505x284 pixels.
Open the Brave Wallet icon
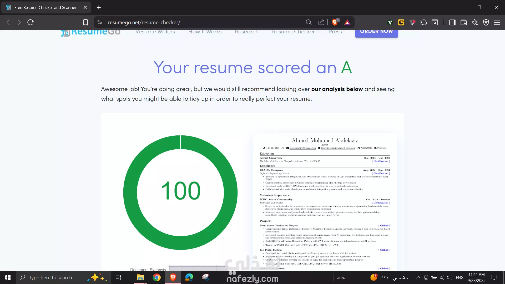[464, 22]
